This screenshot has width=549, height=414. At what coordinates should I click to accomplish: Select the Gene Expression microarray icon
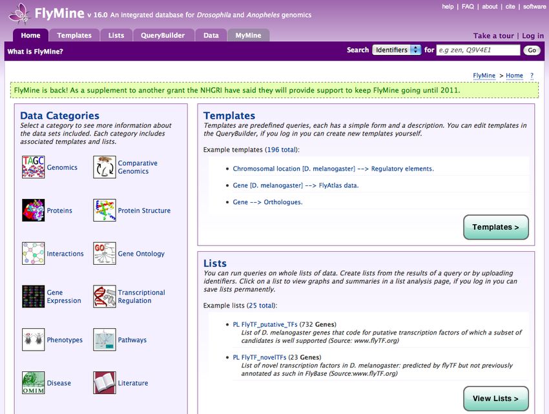tap(33, 296)
